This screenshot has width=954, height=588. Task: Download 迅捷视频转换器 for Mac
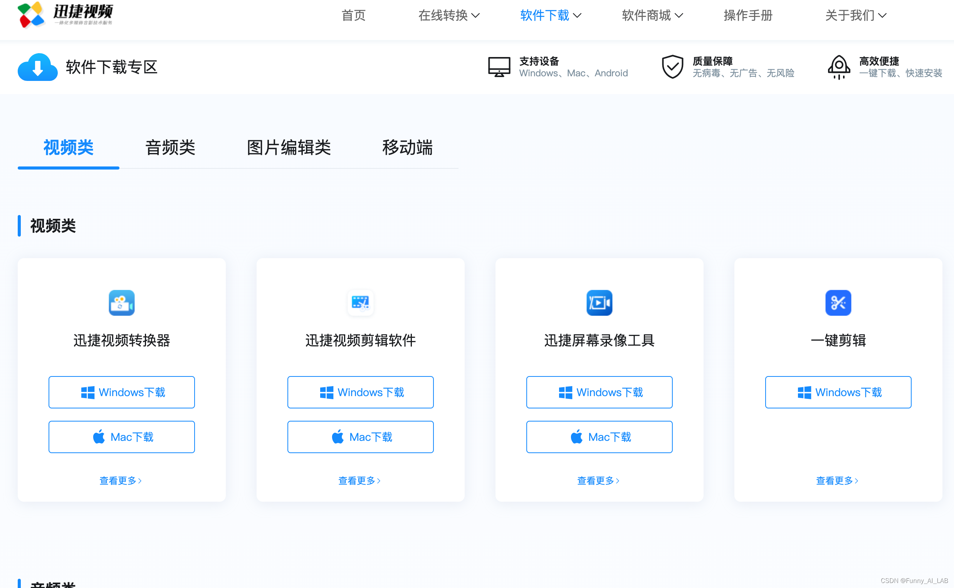pos(122,437)
